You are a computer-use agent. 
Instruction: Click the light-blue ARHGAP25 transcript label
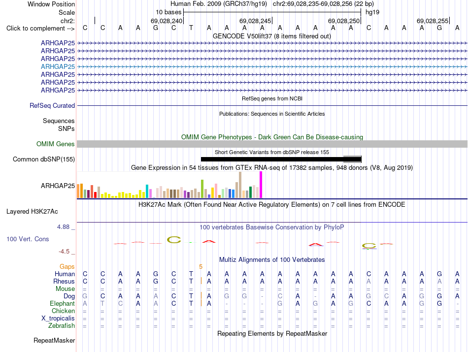coord(58,66)
